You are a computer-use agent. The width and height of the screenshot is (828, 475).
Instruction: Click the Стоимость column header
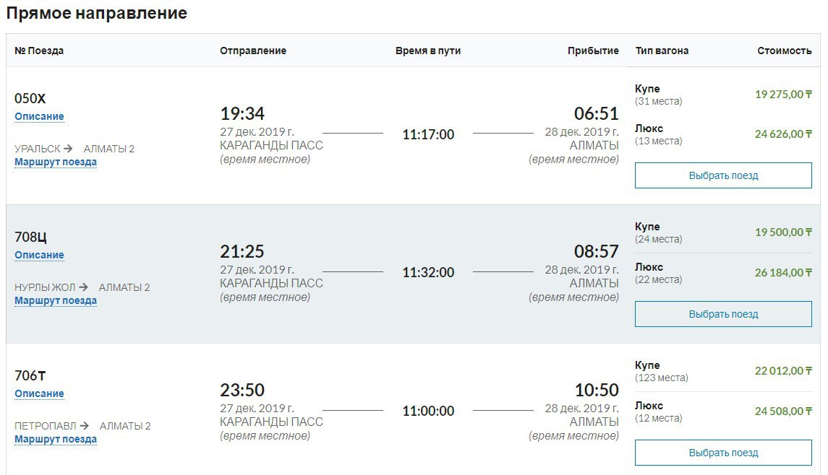coord(784,51)
